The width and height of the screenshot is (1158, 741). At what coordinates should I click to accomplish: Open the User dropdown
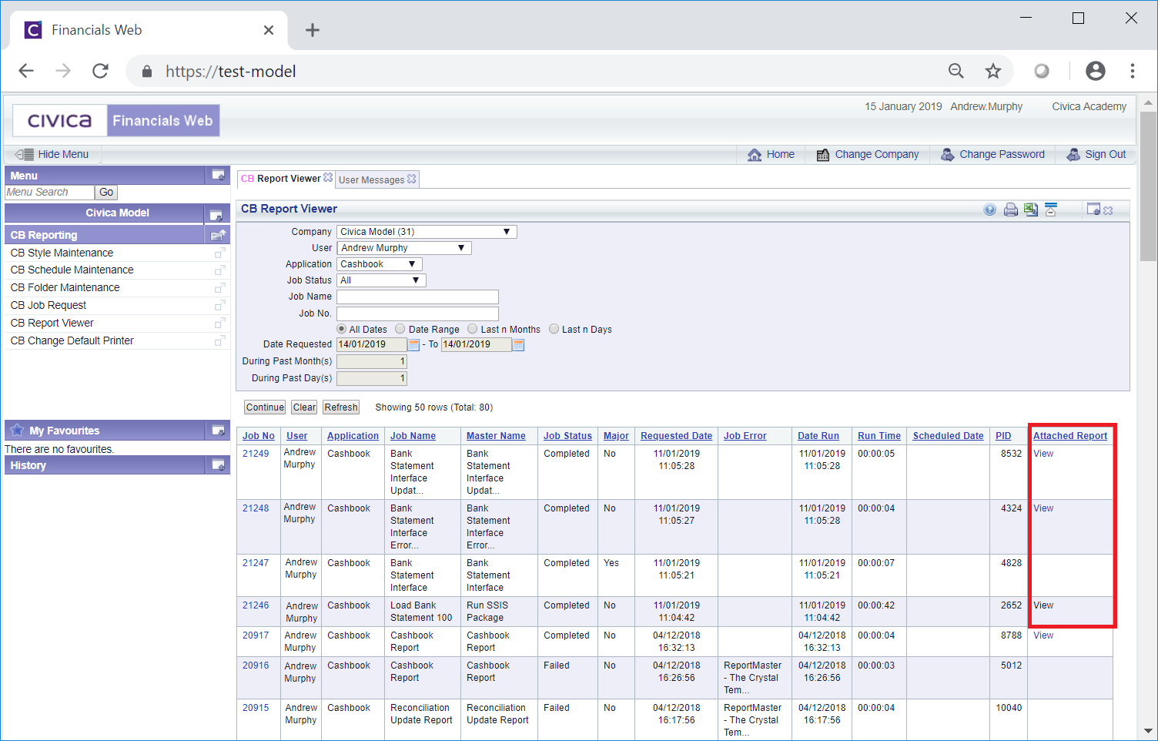click(x=404, y=248)
